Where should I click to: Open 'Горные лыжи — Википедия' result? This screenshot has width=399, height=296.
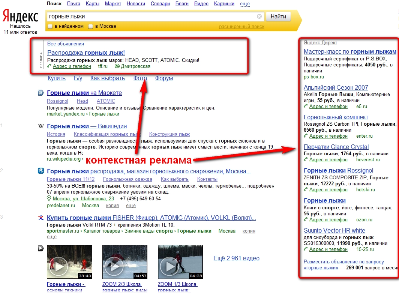[87, 126]
